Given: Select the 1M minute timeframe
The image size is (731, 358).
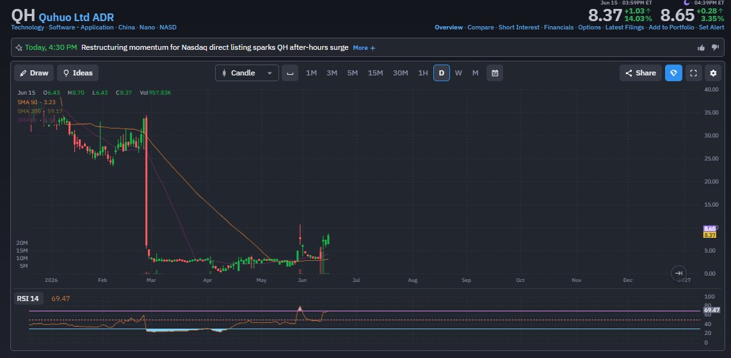Looking at the screenshot, I should tap(312, 73).
